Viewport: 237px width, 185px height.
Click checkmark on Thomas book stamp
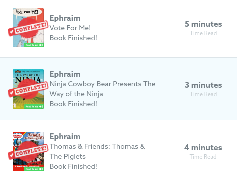(x=12, y=155)
